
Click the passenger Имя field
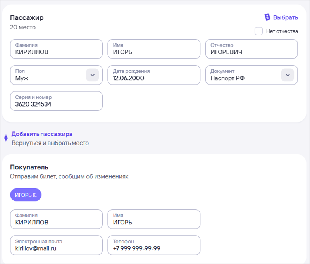pyautogui.click(x=154, y=49)
